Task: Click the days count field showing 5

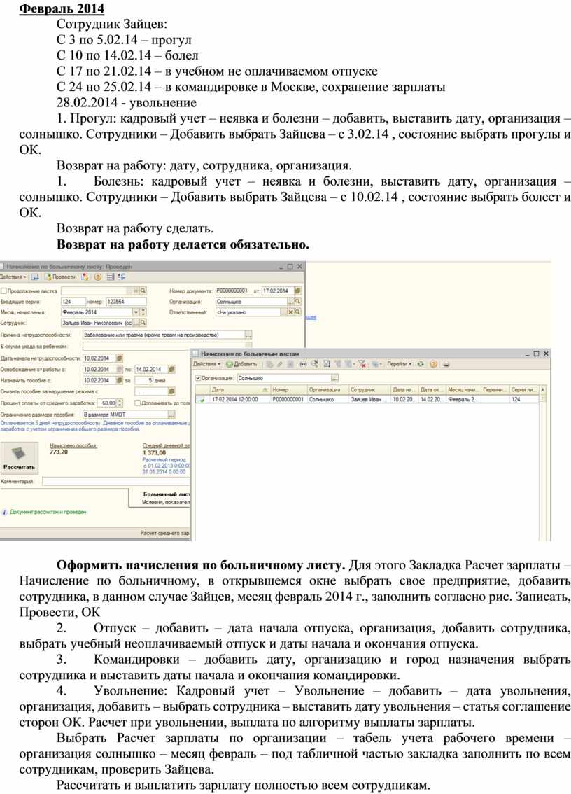Action: (x=143, y=381)
